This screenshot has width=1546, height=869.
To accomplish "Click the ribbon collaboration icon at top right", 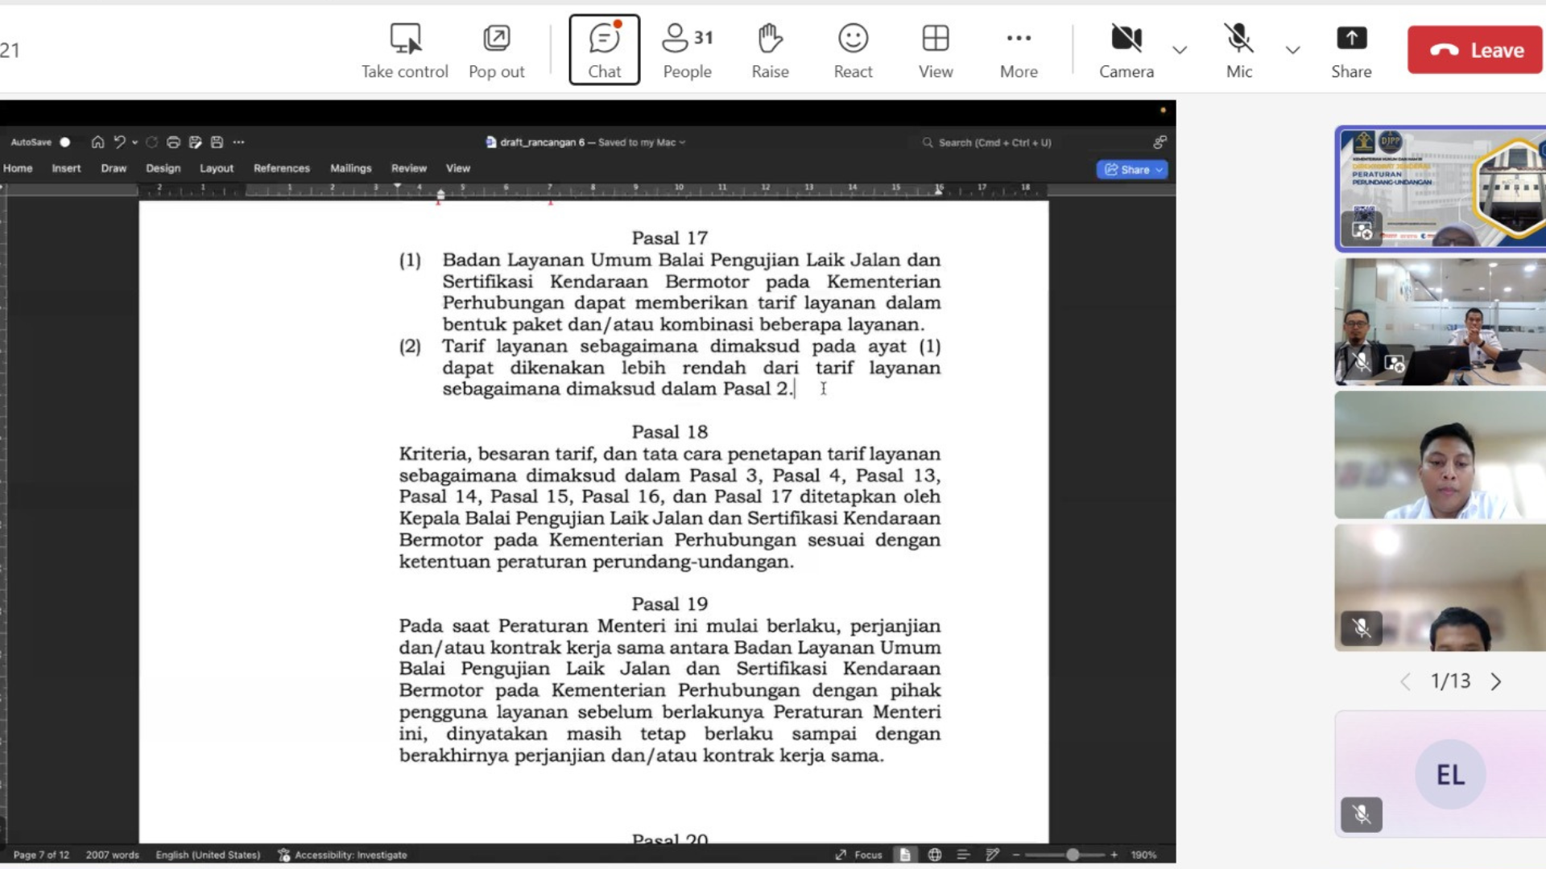I will click(x=1159, y=142).
